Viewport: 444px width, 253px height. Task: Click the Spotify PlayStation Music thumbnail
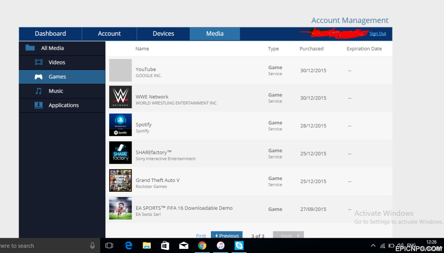click(120, 125)
